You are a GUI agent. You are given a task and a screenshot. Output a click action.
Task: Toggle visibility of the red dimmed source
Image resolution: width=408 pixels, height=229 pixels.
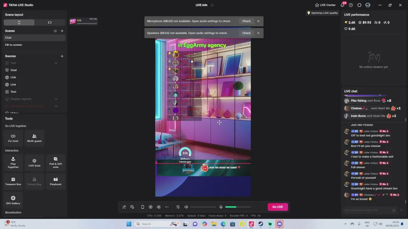[x=56, y=106]
